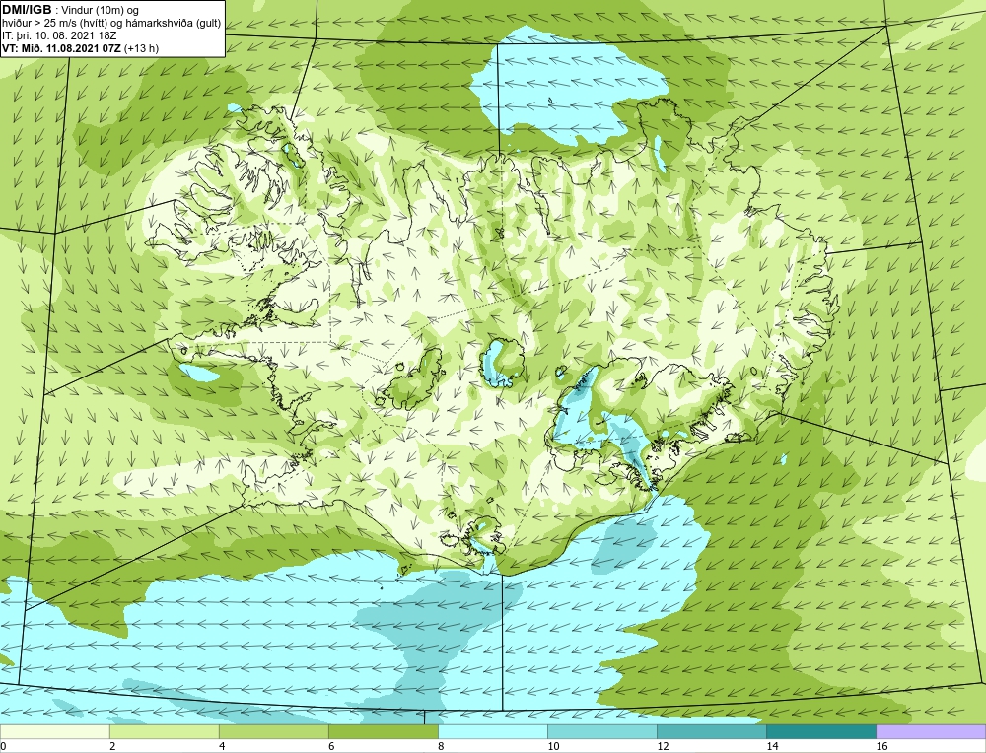Click the 'Vindur (10m) og' label

click(101, 10)
